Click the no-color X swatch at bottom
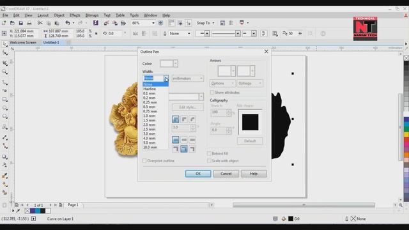 click(27, 211)
